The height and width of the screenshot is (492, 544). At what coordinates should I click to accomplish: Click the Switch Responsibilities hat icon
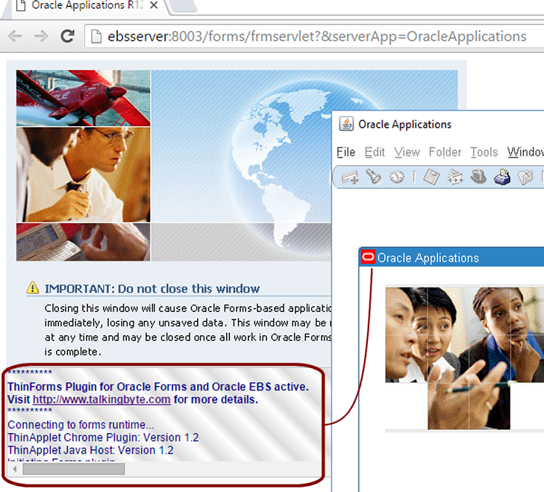click(478, 176)
